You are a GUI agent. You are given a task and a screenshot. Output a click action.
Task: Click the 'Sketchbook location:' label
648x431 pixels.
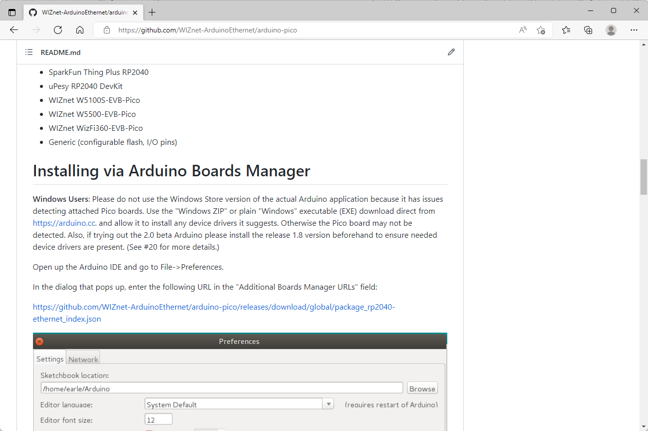tap(74, 375)
